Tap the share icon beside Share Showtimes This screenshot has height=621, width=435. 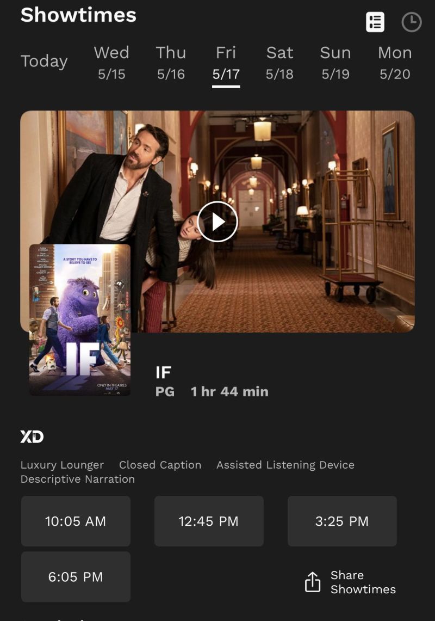312,582
